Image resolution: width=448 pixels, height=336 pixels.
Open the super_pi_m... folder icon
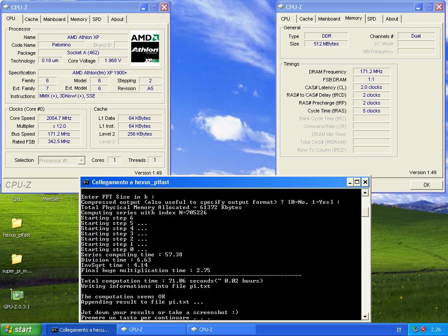point(17,259)
